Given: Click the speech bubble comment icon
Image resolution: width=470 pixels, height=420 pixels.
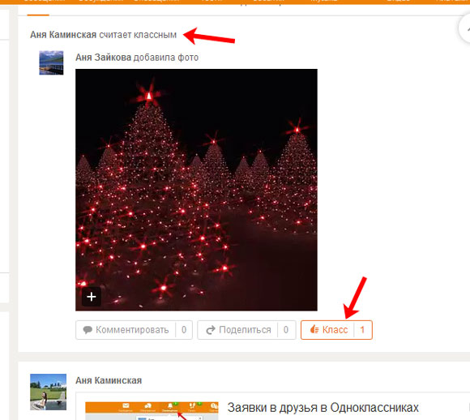Looking at the screenshot, I should pyautogui.click(x=88, y=330).
